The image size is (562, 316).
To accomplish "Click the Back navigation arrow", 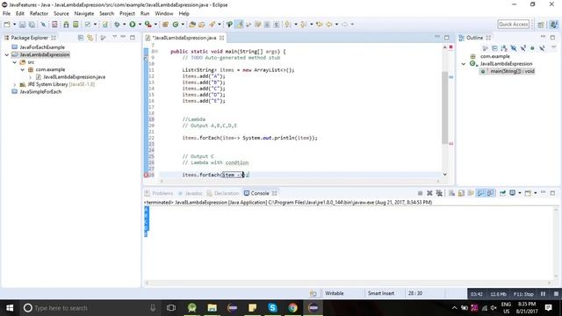I will click(x=328, y=25).
